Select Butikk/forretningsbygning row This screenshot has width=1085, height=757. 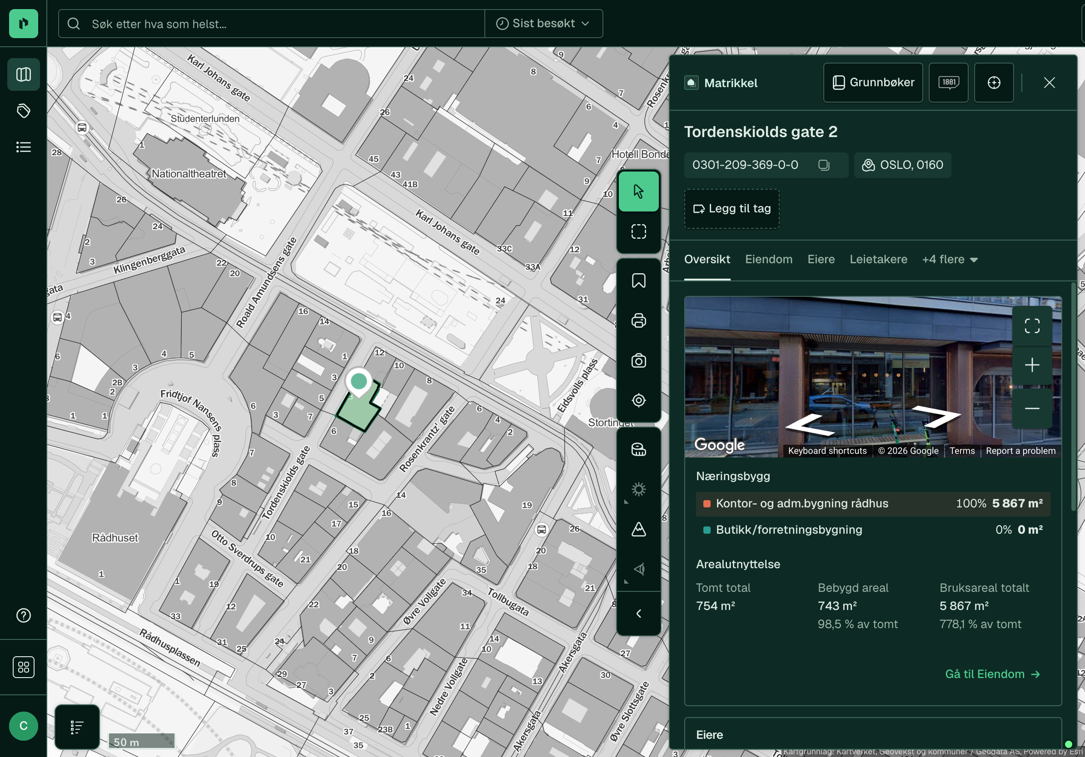tap(873, 530)
